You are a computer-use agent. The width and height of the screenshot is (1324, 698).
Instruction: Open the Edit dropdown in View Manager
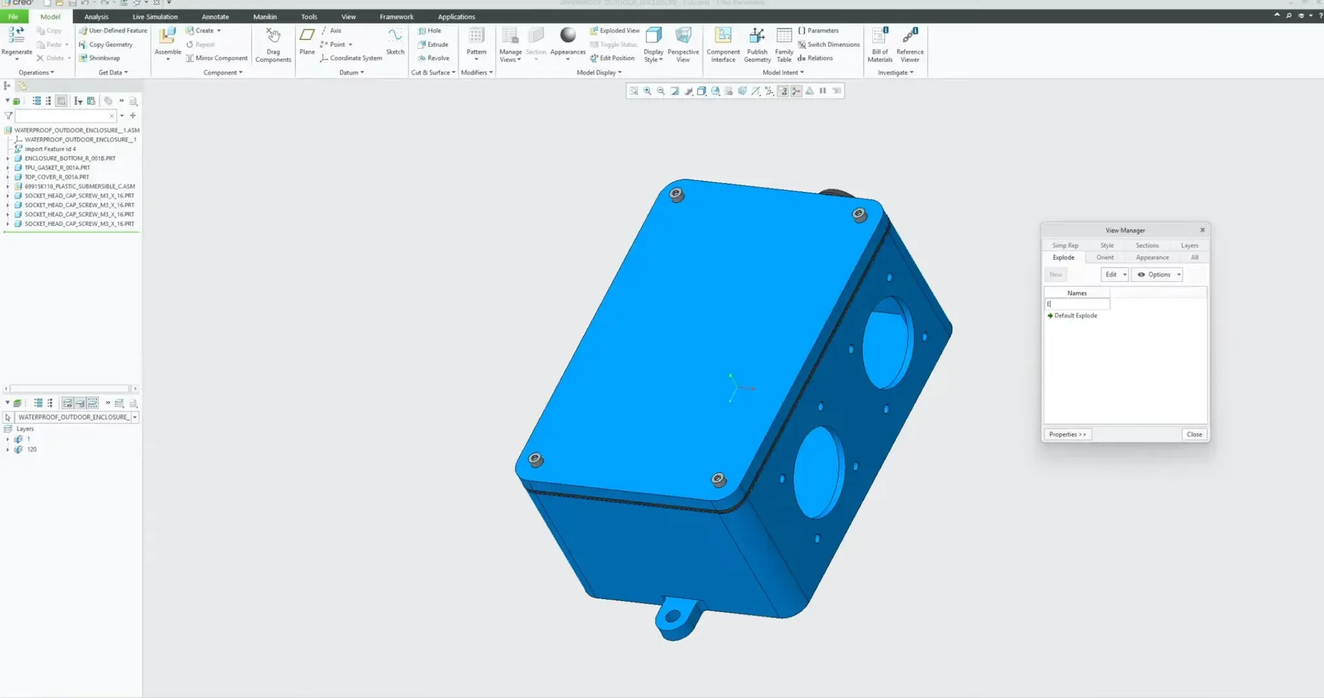pos(1114,275)
